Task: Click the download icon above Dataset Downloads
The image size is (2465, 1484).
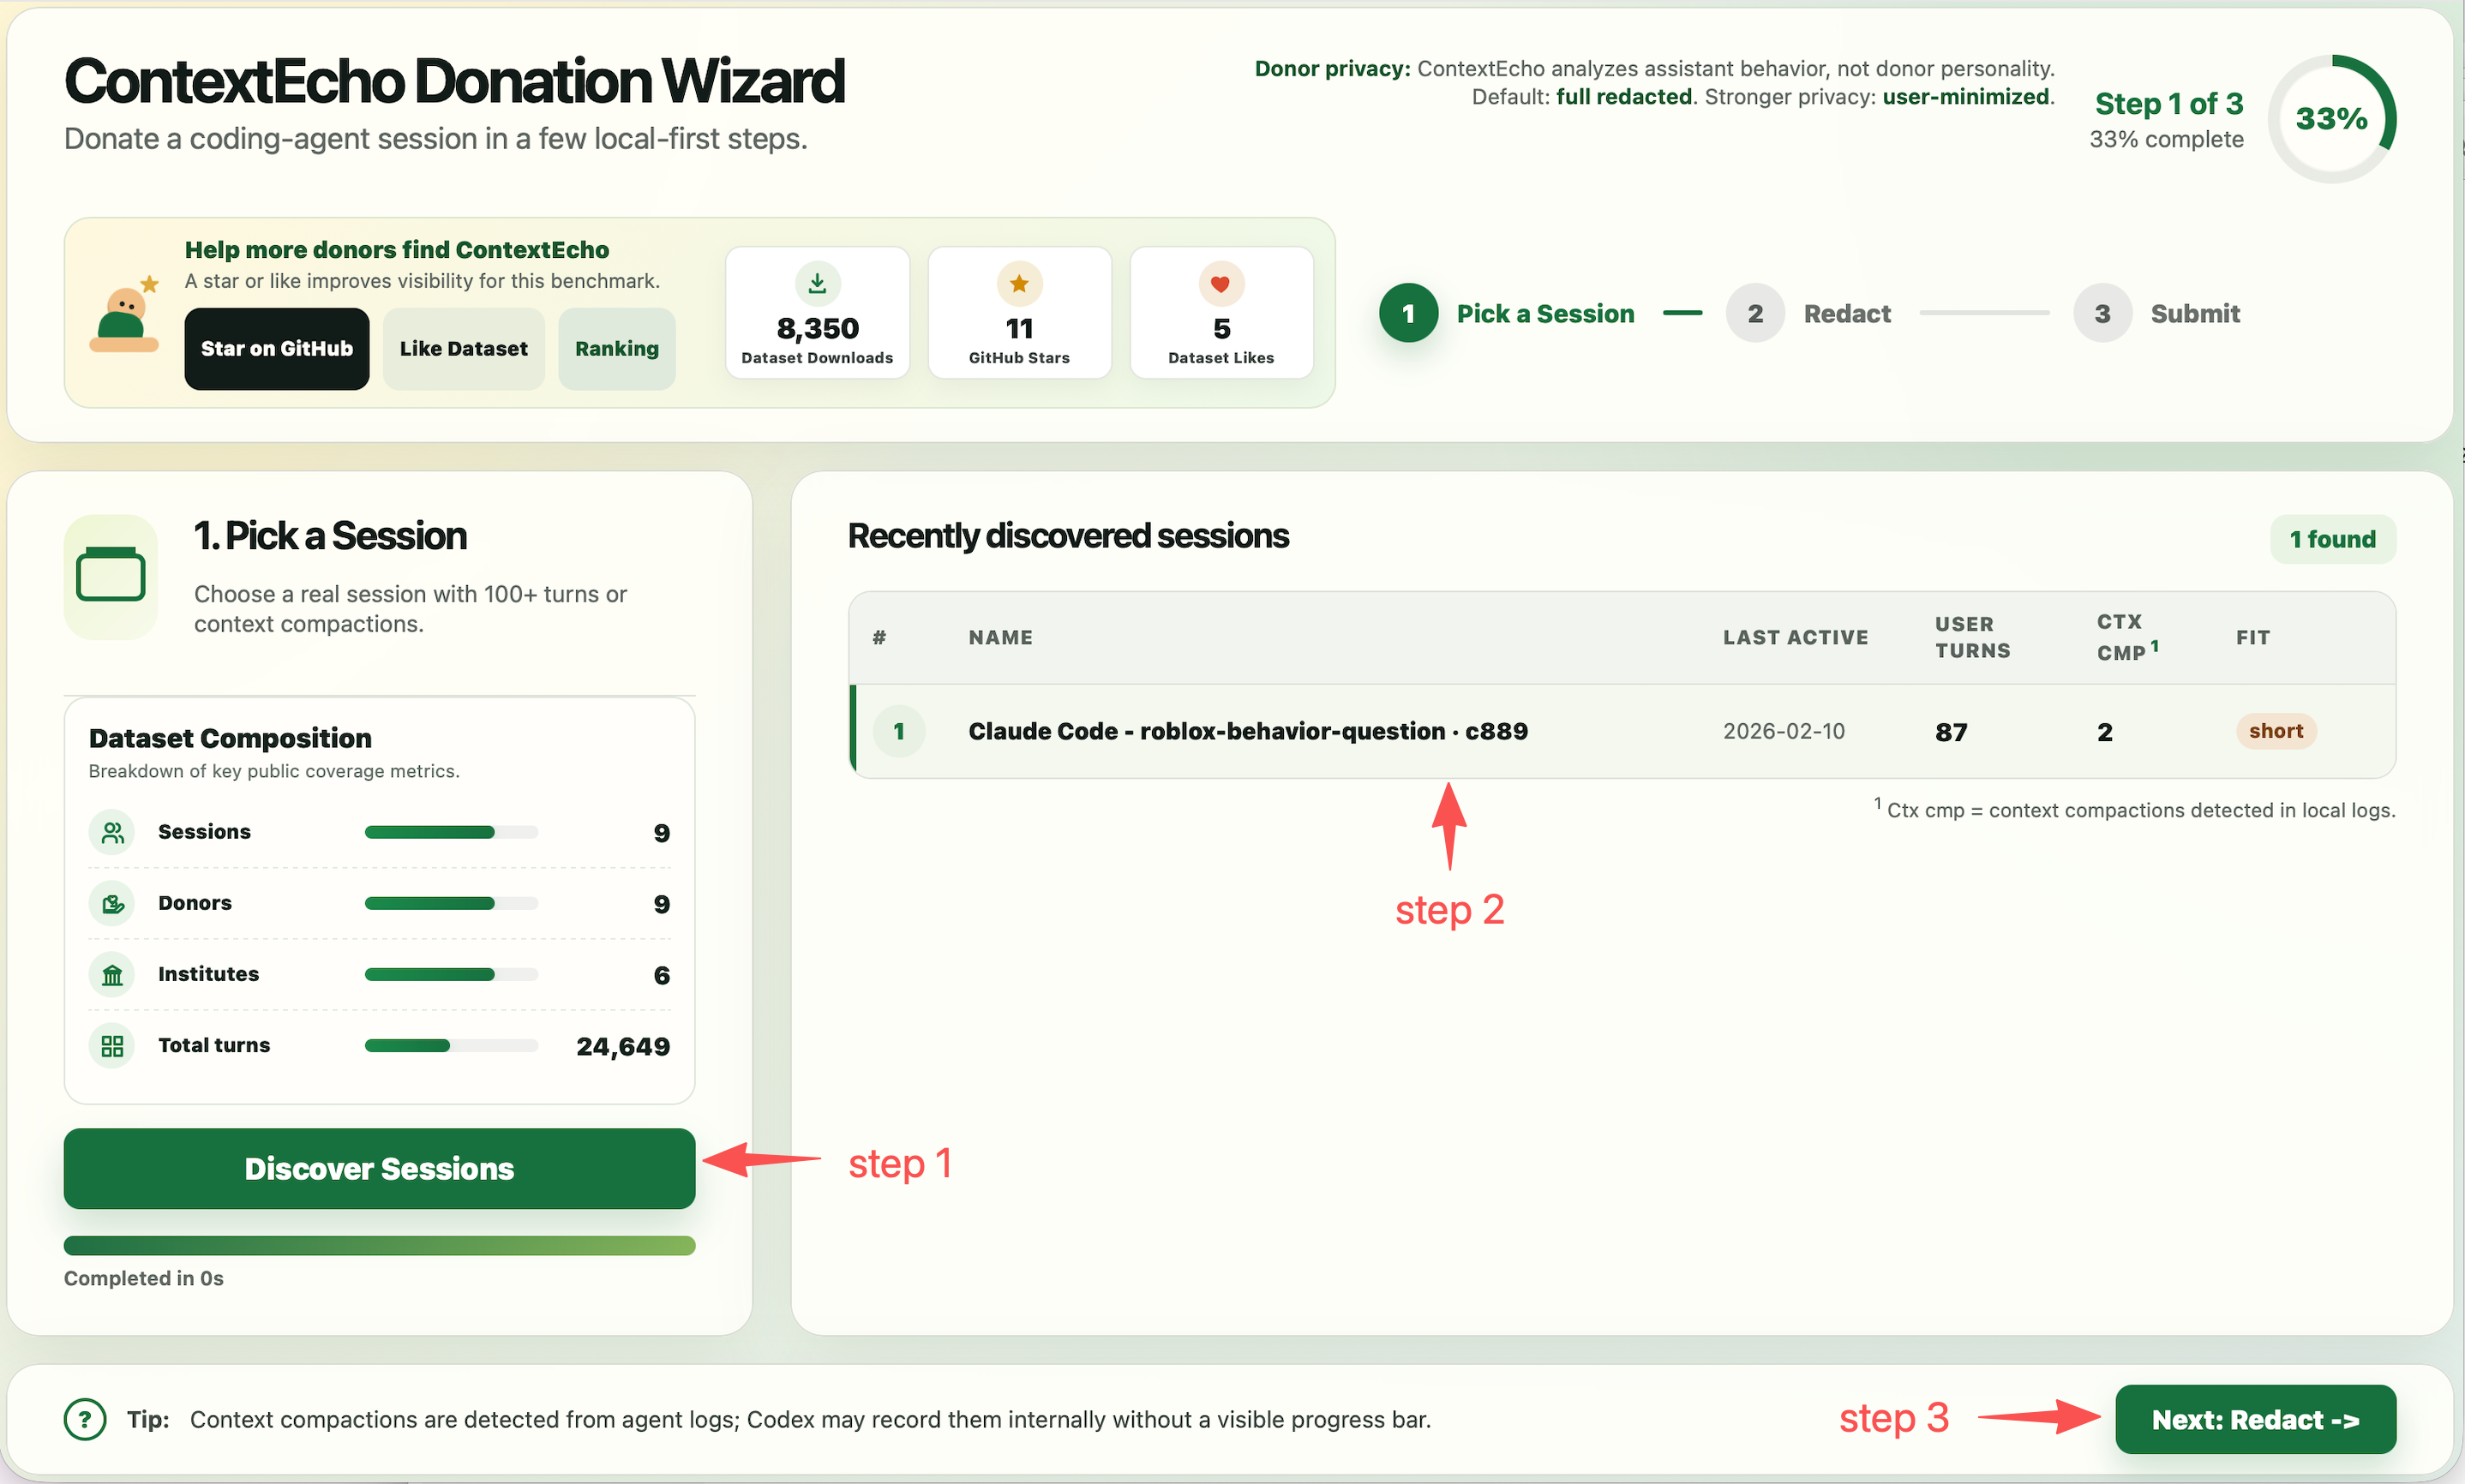Action: (817, 284)
